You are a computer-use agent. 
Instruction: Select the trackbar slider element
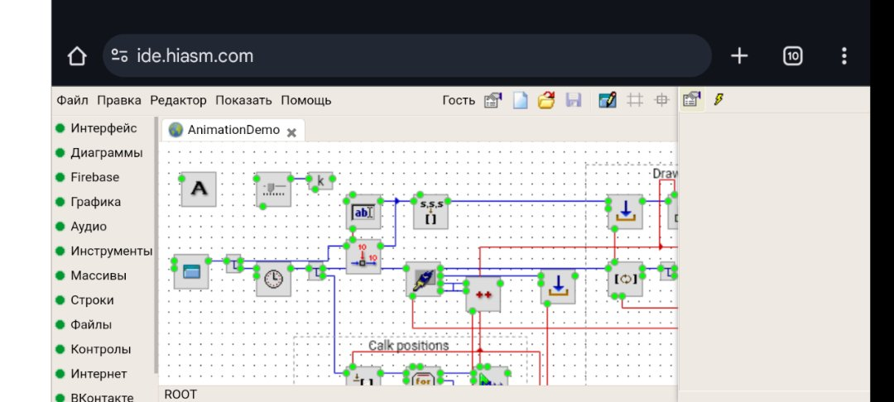click(x=274, y=189)
